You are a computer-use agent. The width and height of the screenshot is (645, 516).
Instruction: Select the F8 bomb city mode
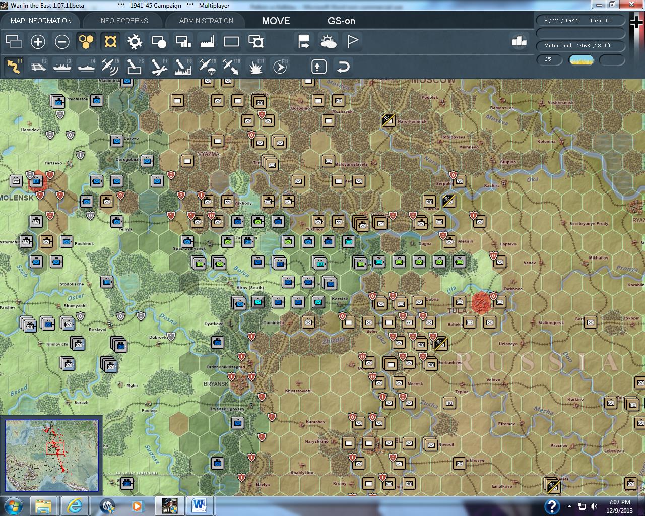183,67
